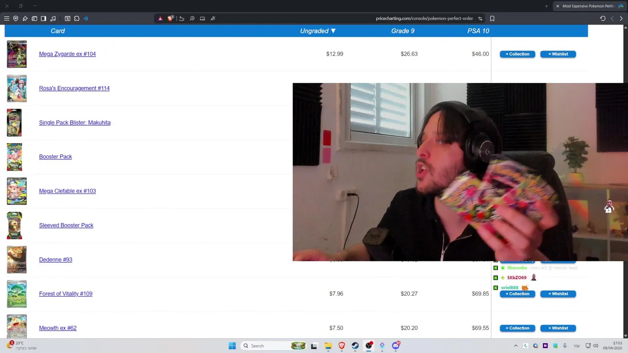Sort by PSA 10 column header
The height and width of the screenshot is (353, 628).
tap(478, 31)
